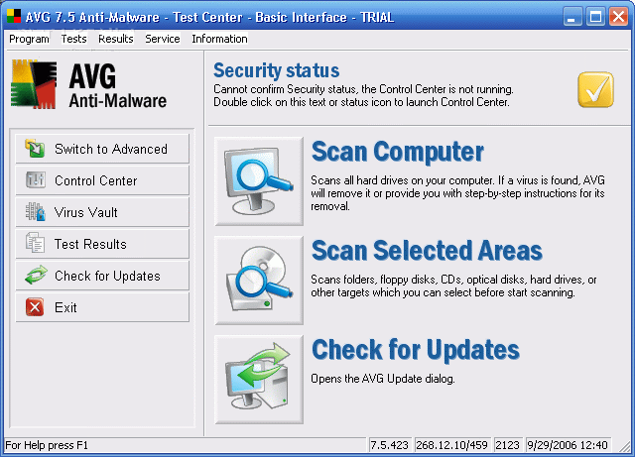Image resolution: width=635 pixels, height=457 pixels.
Task: Click Security status text to launch Control Center
Action: pos(363,95)
